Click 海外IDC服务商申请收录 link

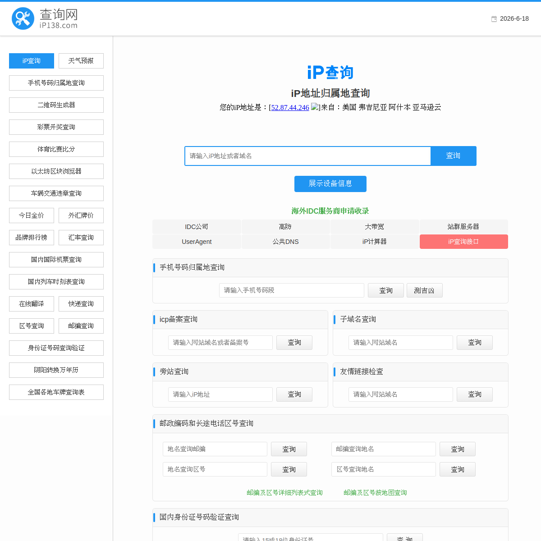pos(330,211)
